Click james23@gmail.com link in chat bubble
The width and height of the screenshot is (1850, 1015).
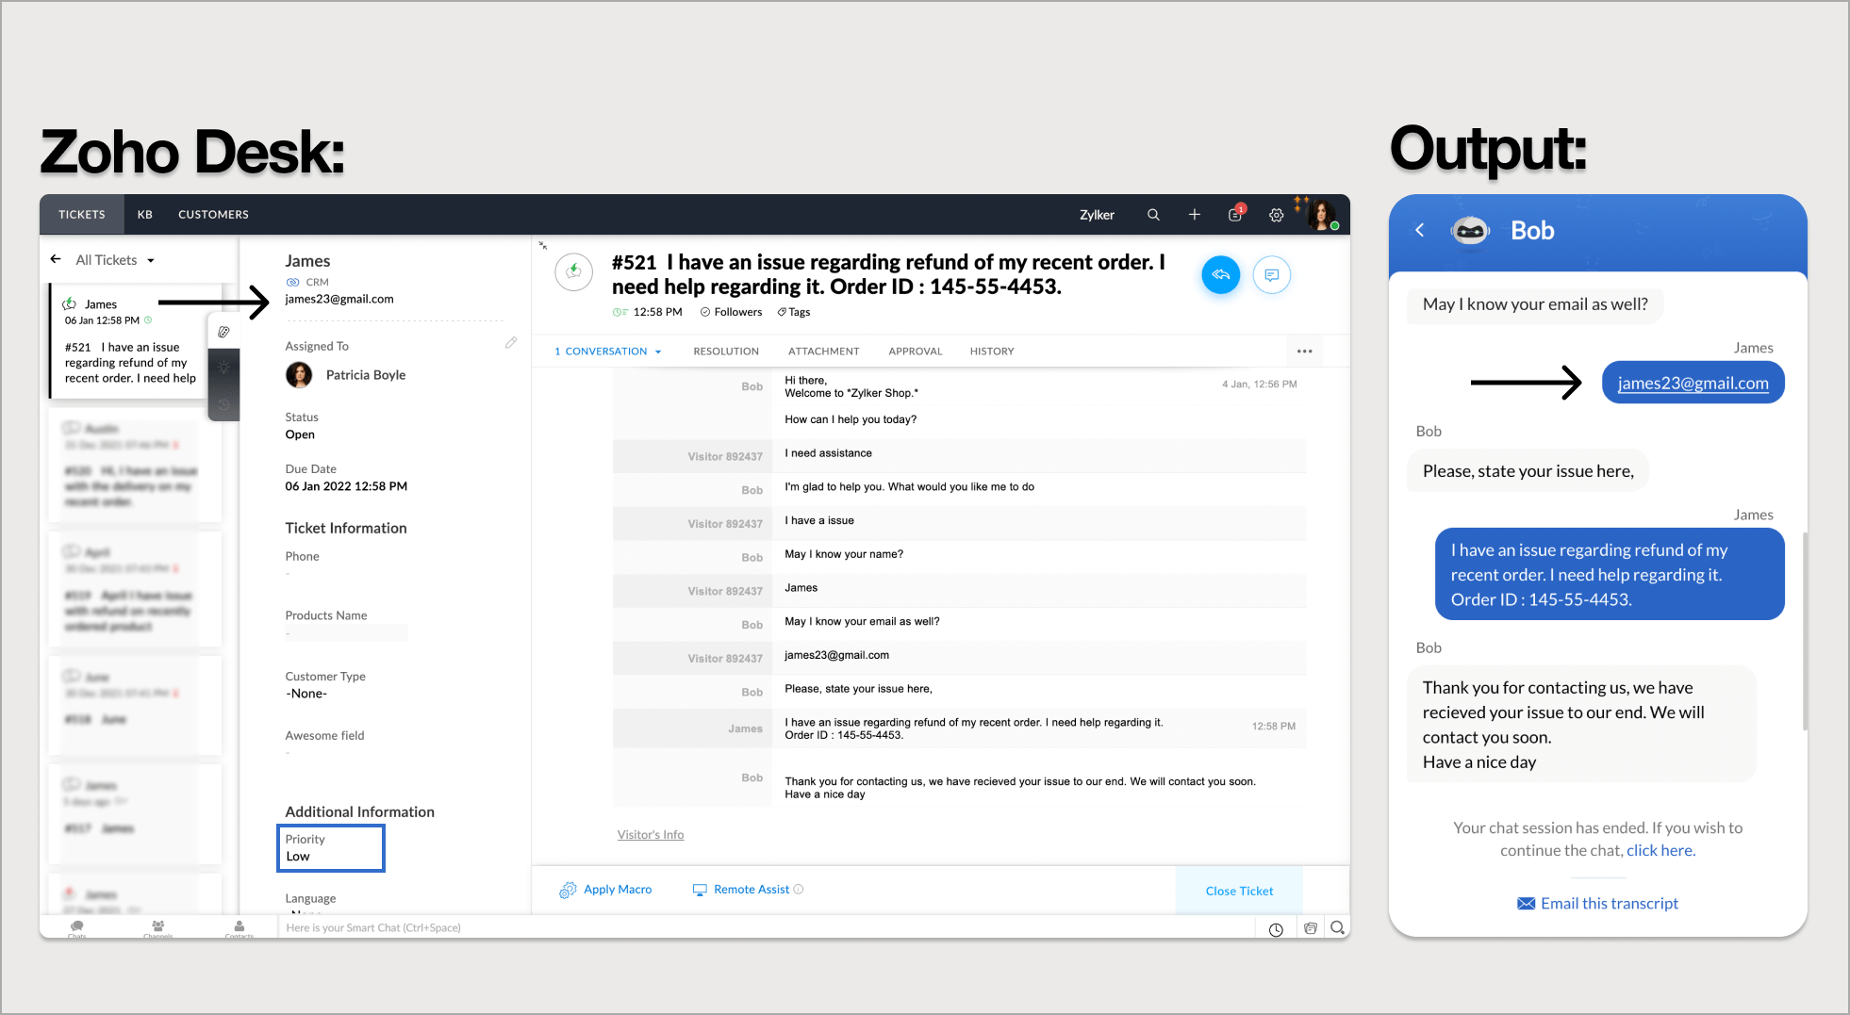pyautogui.click(x=1693, y=383)
